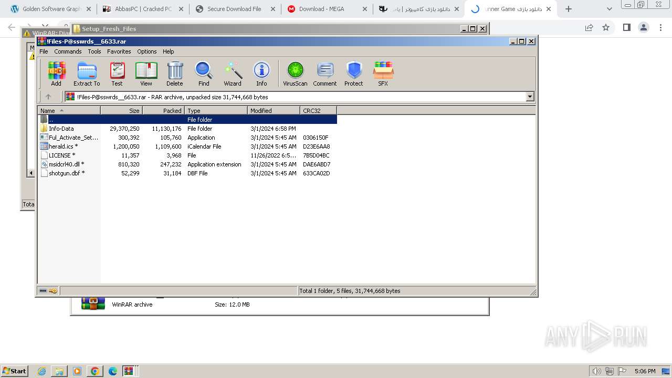Viewport: 672px width, 378px height.
Task: Open the Options menu
Action: 147,51
